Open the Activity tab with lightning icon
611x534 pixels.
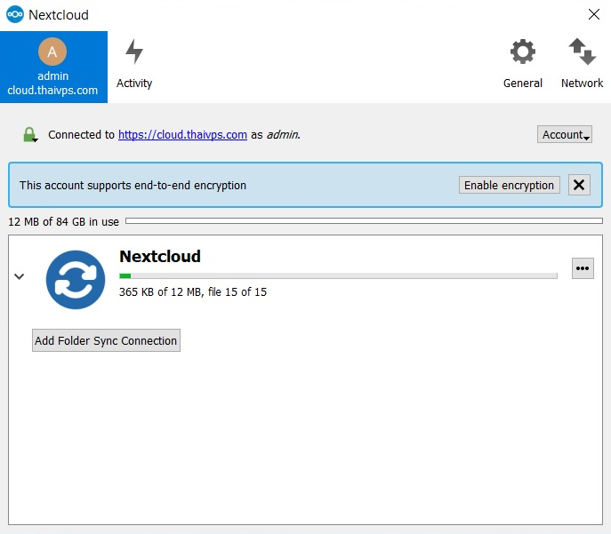click(x=134, y=65)
